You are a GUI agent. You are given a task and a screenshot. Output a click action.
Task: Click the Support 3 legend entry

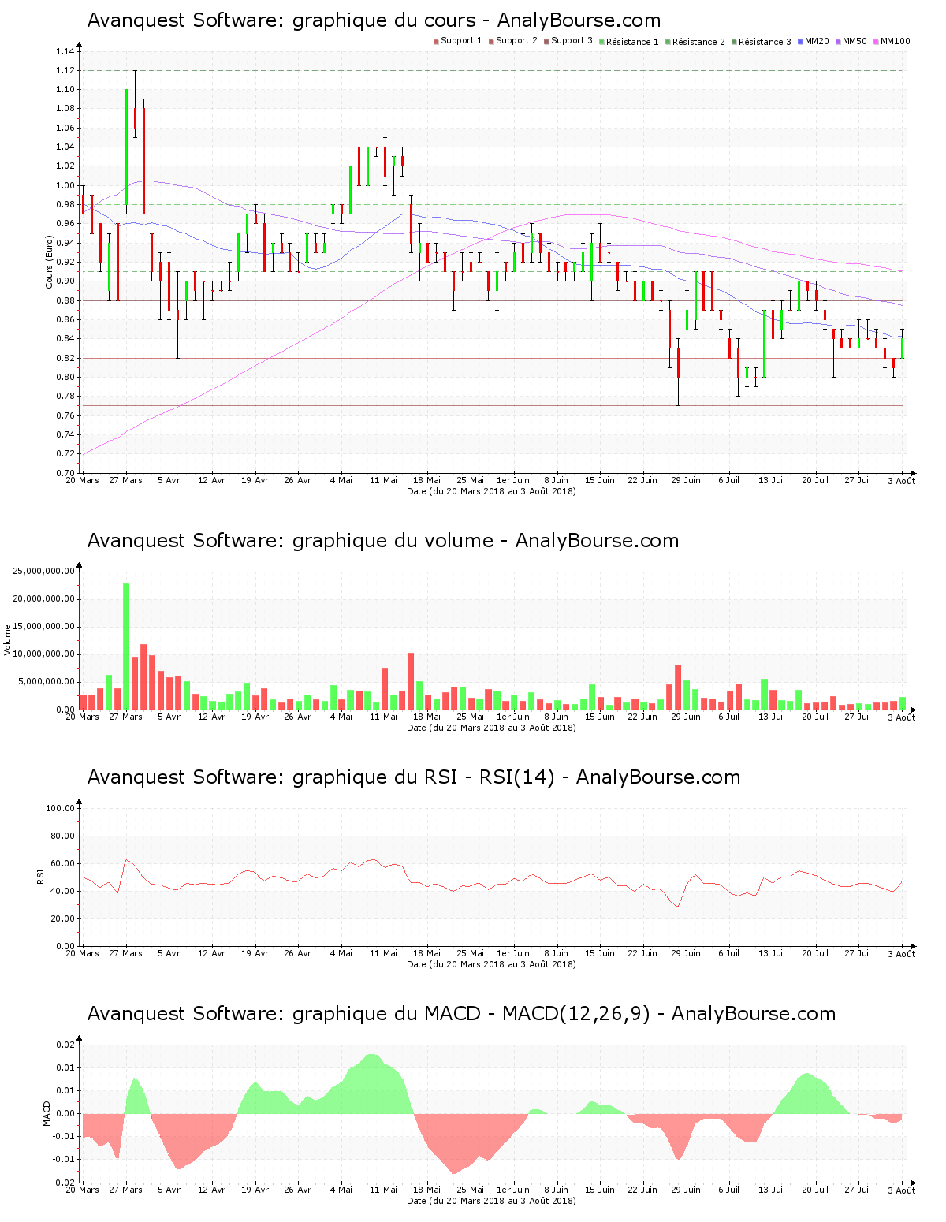(x=568, y=41)
